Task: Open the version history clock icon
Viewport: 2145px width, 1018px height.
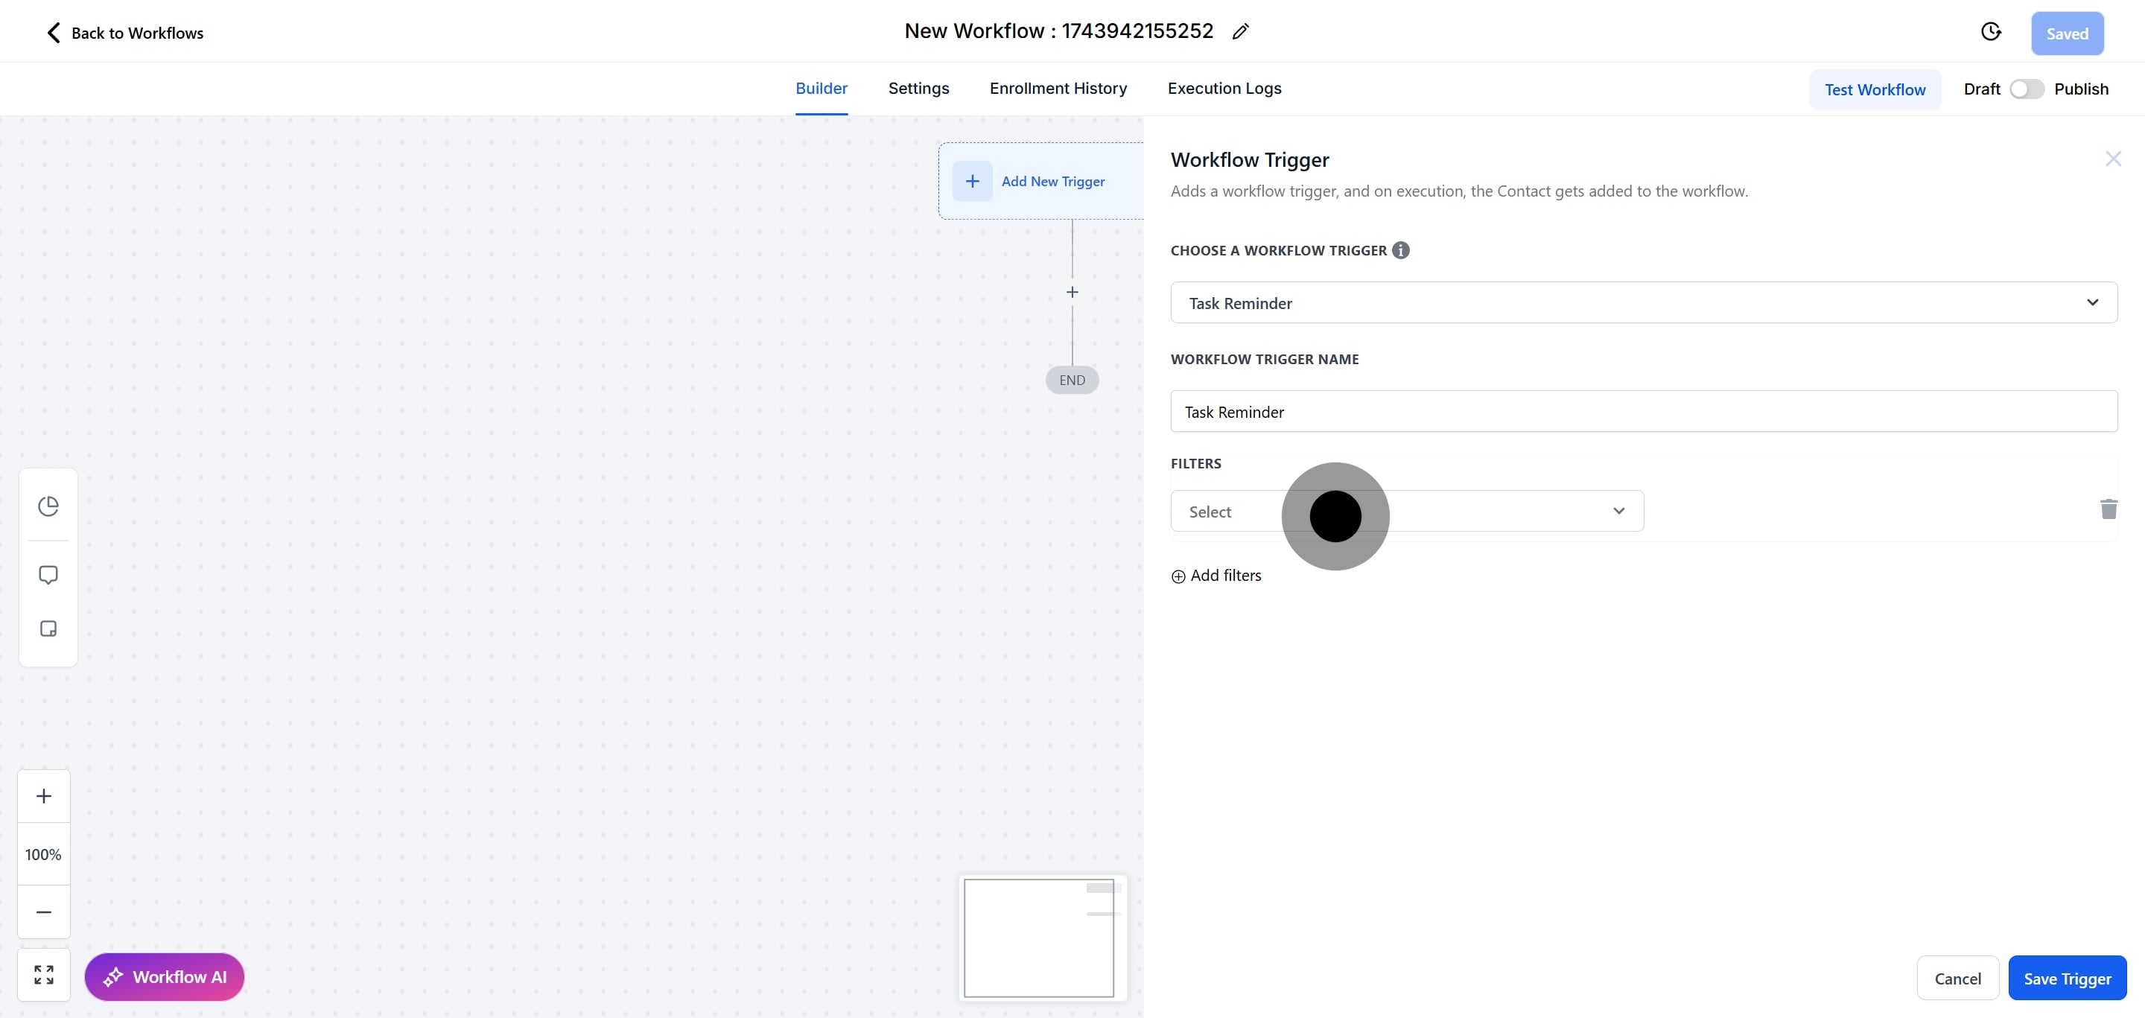Action: tap(1990, 31)
